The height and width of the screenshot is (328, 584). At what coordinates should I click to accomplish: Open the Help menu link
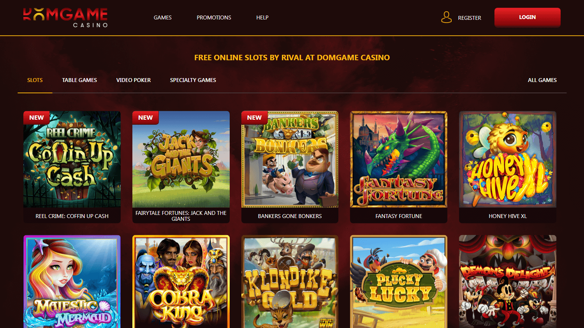click(262, 17)
